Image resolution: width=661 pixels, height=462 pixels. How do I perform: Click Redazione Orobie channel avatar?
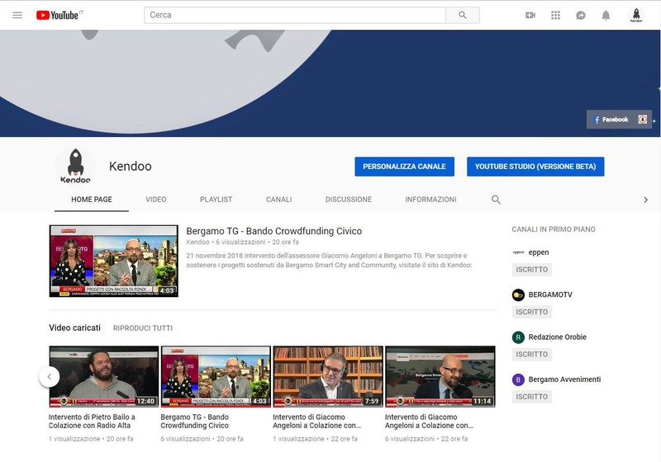click(518, 337)
